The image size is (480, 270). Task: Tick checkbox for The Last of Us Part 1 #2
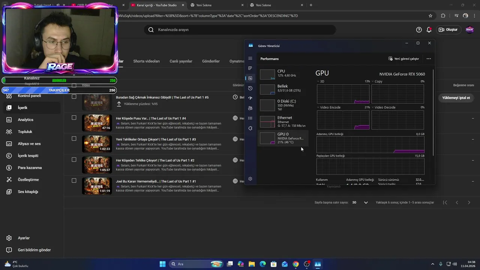[74, 160]
